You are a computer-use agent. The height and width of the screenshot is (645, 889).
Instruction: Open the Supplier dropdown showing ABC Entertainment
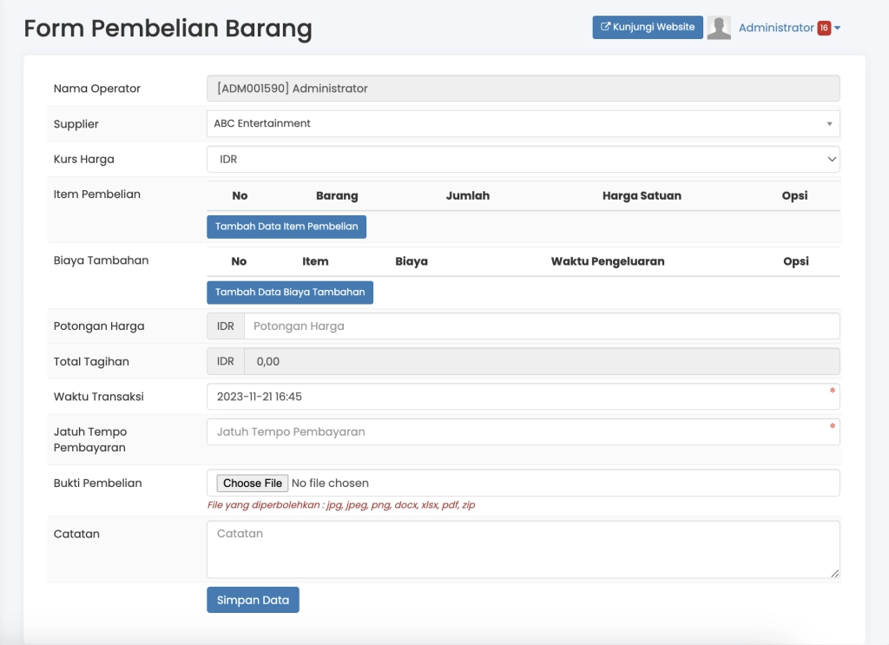[523, 124]
